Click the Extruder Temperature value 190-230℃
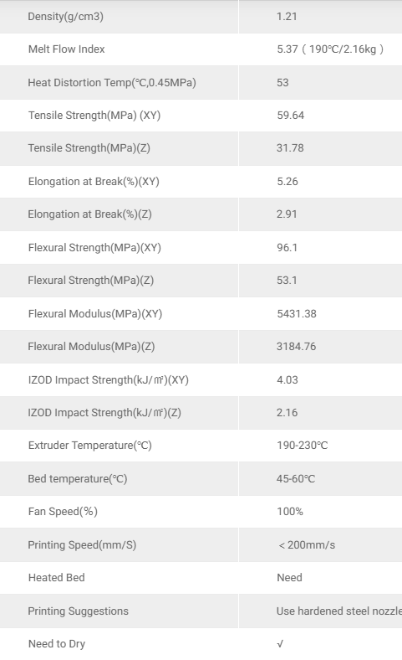The width and height of the screenshot is (402, 660). tap(302, 446)
